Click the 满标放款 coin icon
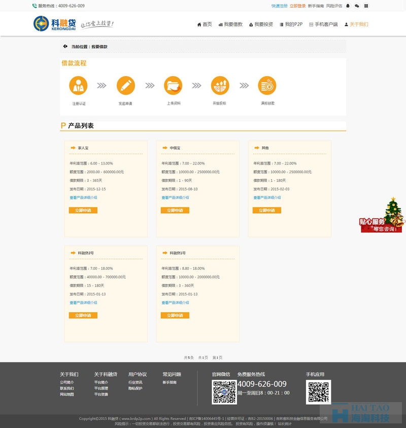Image resolution: width=406 pixels, height=428 pixels. 267,85
